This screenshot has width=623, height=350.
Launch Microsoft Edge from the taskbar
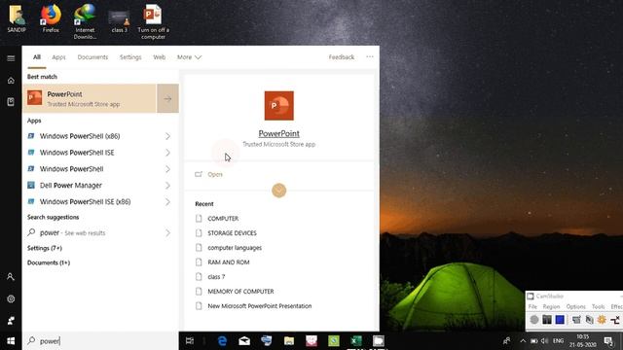[222, 341]
